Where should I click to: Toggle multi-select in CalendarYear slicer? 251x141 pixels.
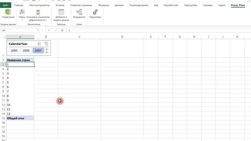pyautogui.click(x=39, y=44)
